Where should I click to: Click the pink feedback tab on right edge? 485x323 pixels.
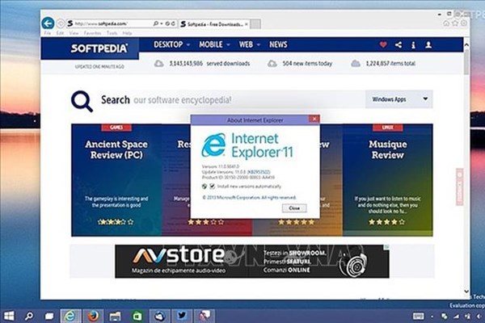pyautogui.click(x=460, y=187)
